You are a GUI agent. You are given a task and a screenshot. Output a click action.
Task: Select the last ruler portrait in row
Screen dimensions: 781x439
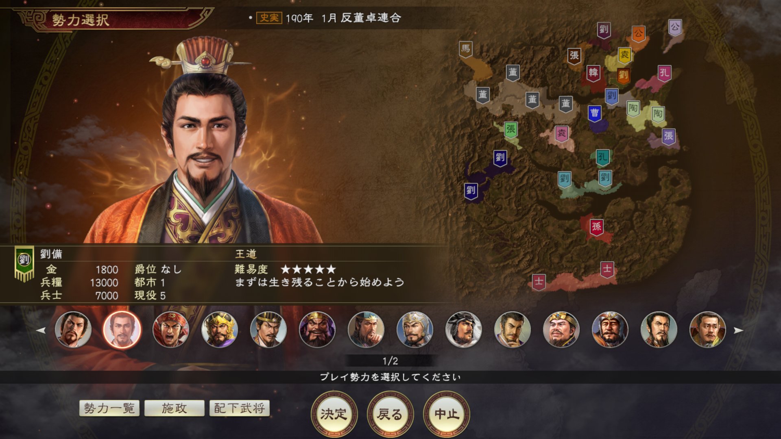click(x=708, y=330)
